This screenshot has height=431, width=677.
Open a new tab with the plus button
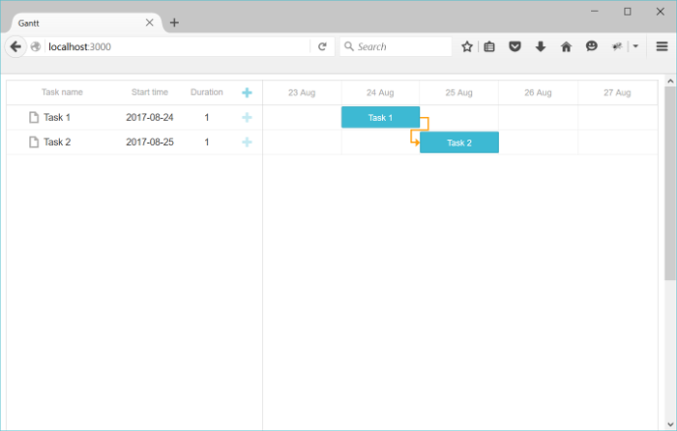[x=174, y=22]
